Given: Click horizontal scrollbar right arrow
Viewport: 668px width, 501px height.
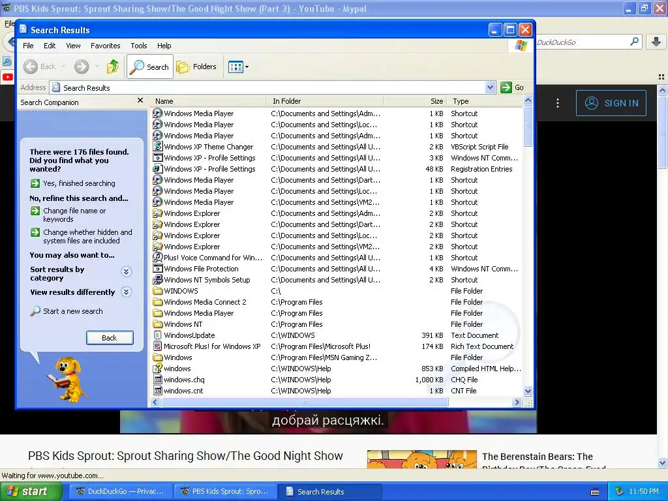Looking at the screenshot, I should click(517, 402).
